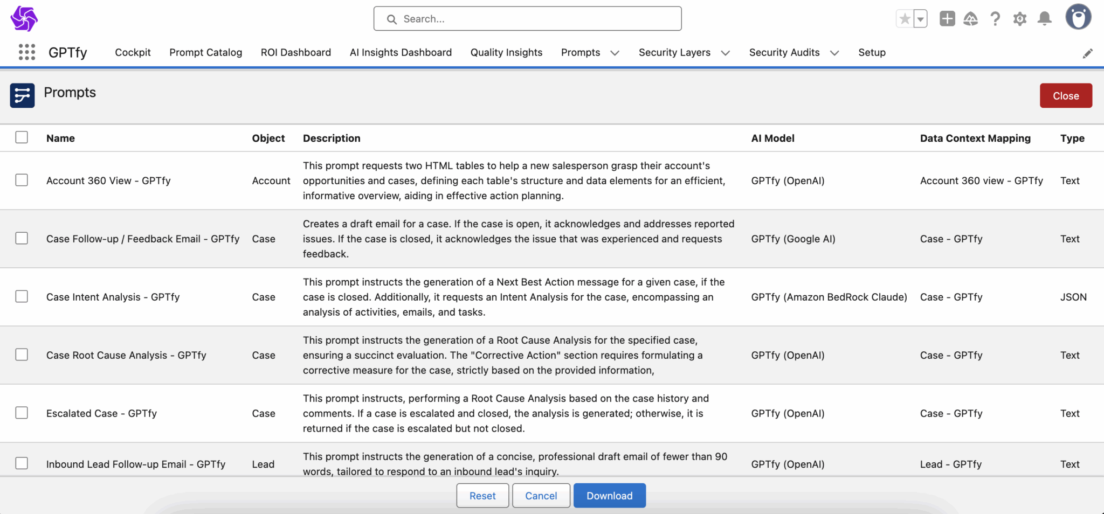The width and height of the screenshot is (1104, 514).
Task: Click the GPTfy purple logo
Action: (x=24, y=19)
